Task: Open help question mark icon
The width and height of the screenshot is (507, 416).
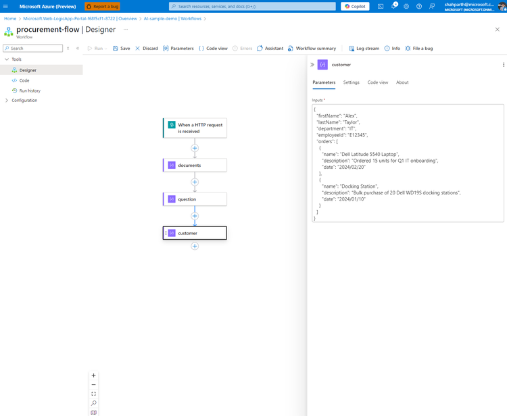Action: pos(419,7)
